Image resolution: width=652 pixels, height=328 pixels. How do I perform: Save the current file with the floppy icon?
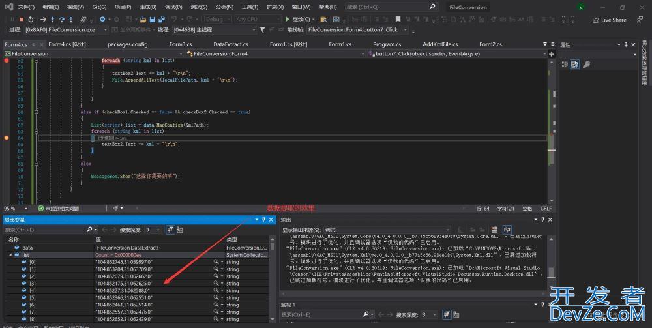click(x=153, y=19)
